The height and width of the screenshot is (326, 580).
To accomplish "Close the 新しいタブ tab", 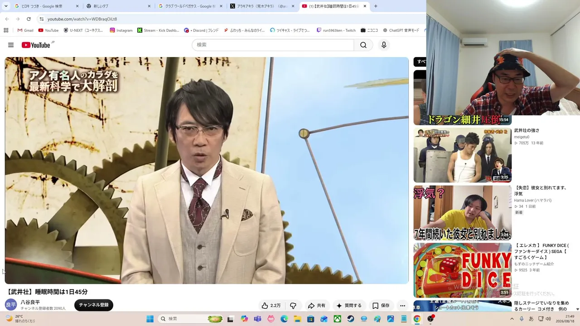I will tap(149, 6).
